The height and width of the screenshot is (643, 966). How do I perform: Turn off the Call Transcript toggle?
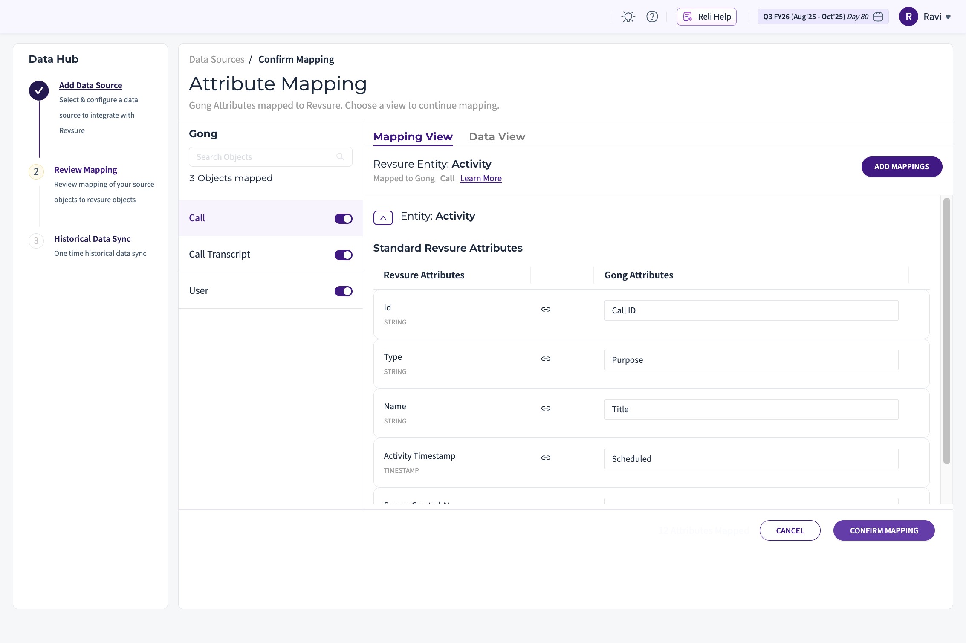[x=343, y=255]
